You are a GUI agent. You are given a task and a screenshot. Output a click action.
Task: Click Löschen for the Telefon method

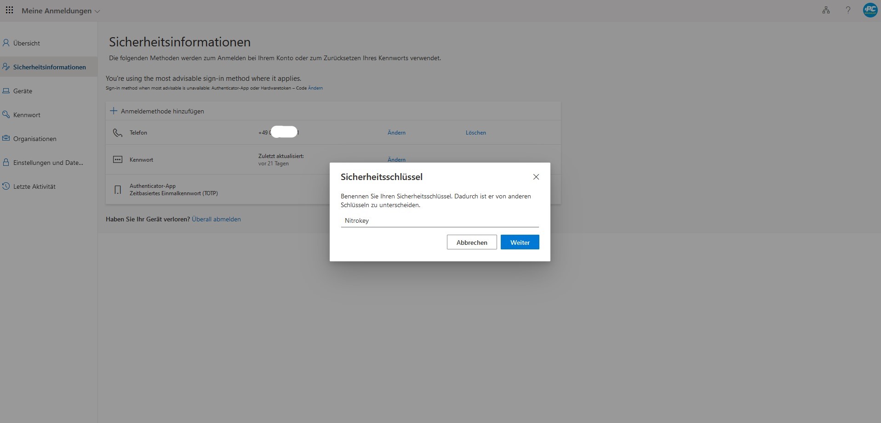(x=475, y=133)
